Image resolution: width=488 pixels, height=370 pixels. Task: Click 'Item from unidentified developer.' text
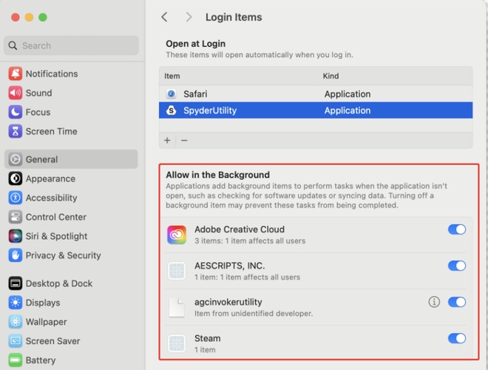[254, 313]
